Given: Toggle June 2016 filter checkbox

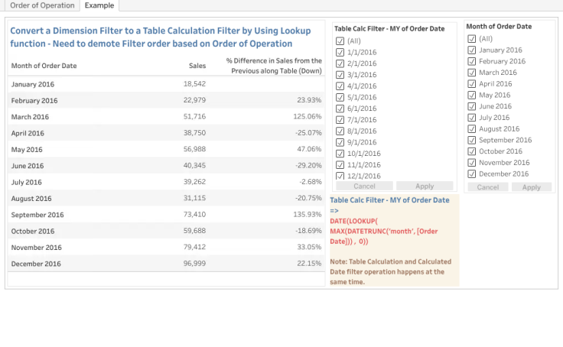Looking at the screenshot, I should [x=471, y=106].
